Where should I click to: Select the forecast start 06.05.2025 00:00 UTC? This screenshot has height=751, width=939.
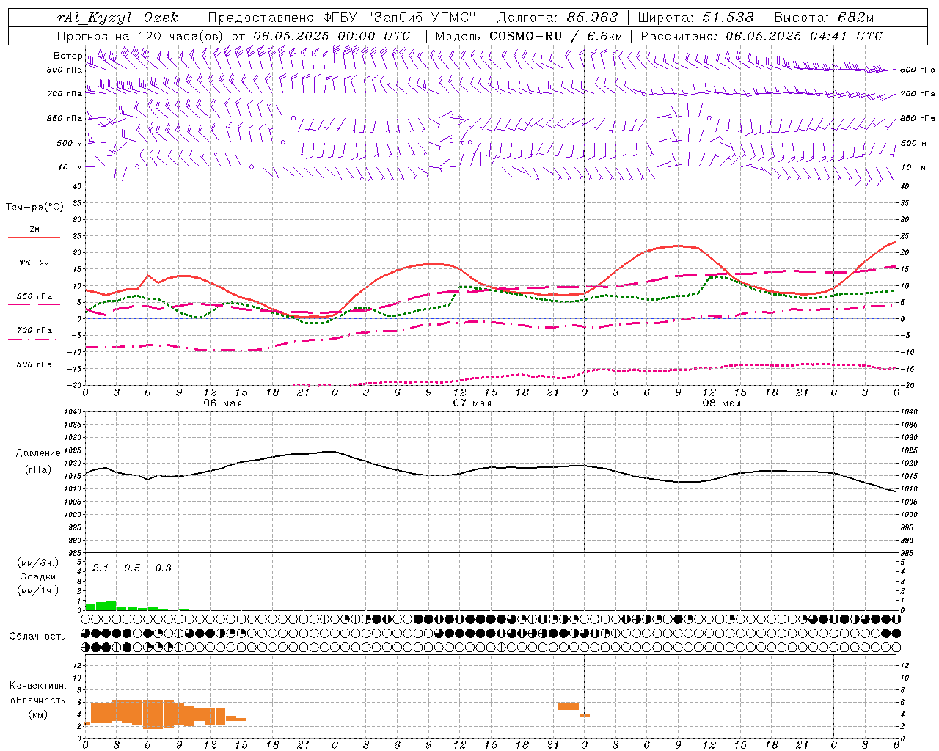[332, 36]
